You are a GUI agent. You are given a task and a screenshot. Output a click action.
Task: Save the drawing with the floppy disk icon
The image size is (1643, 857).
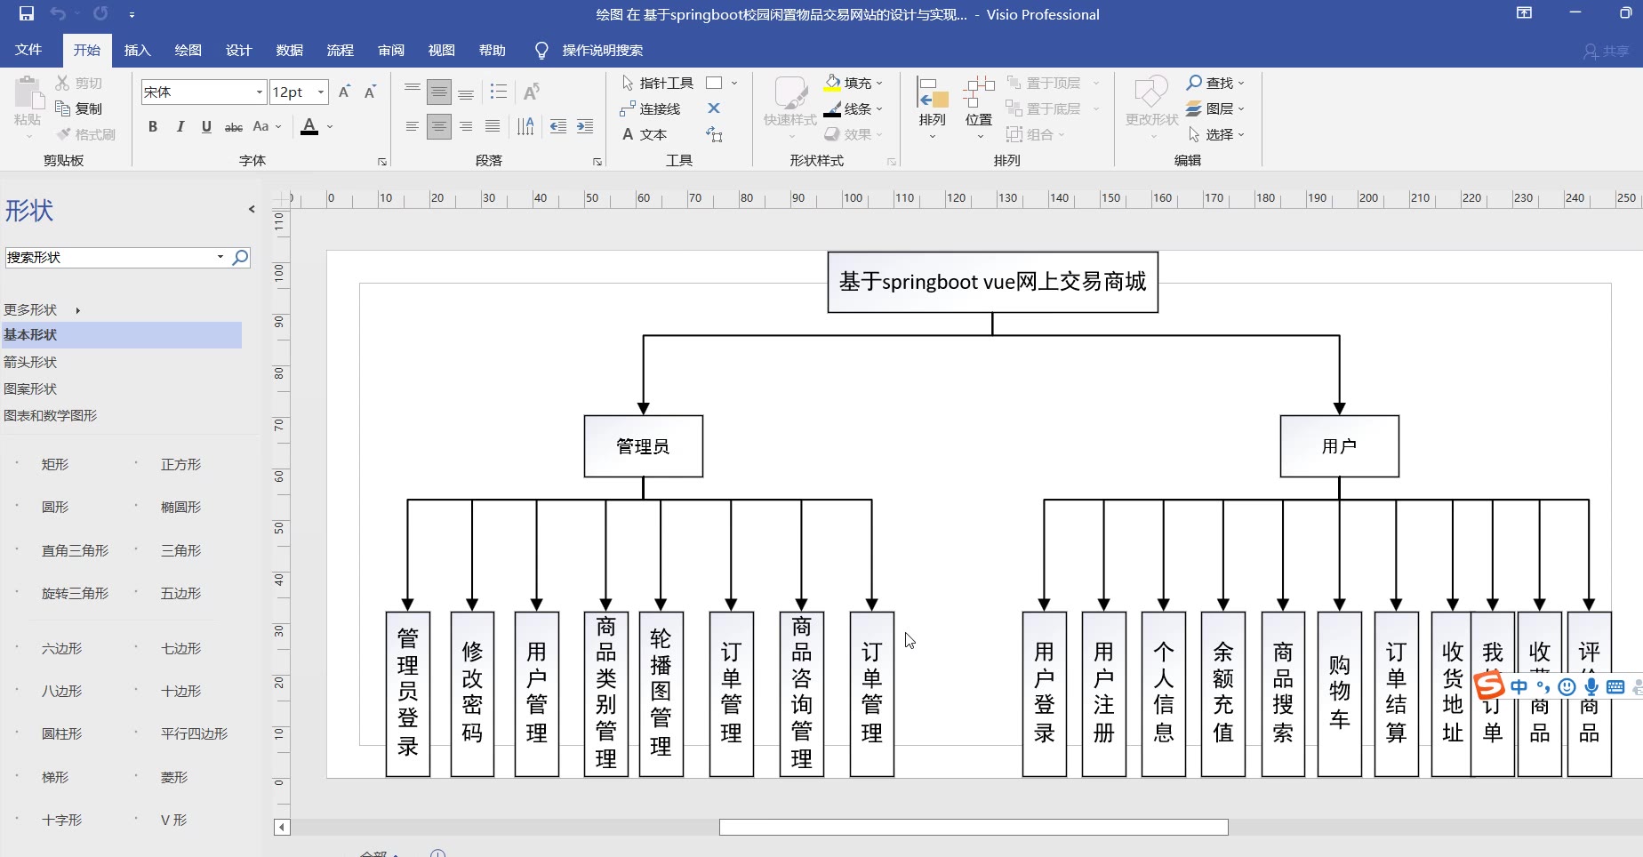27,13
